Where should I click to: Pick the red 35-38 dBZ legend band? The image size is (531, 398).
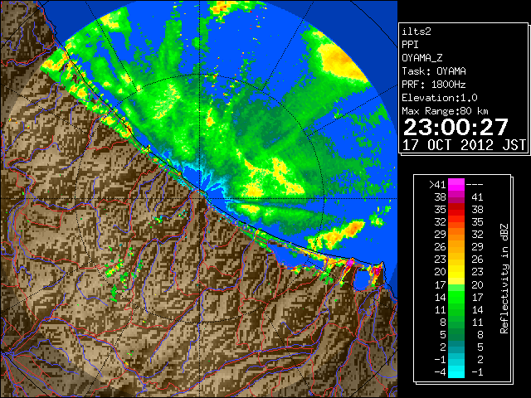pos(456,210)
